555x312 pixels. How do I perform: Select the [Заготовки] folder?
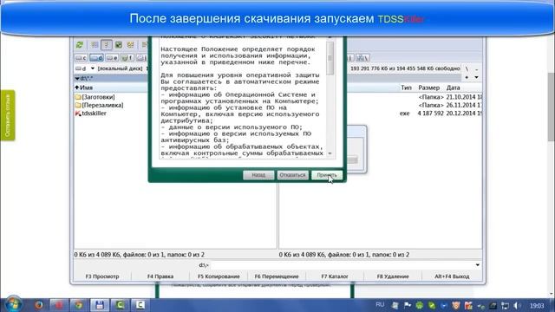98,97
